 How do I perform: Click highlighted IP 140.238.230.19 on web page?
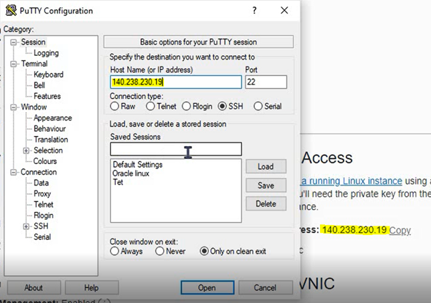tap(354, 230)
